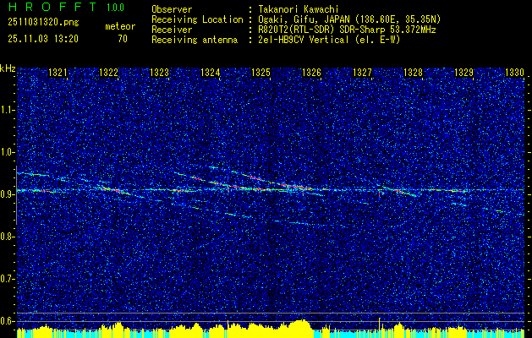This screenshot has height=338, width=532.
Task: Click the meteor label
Action: pyautogui.click(x=120, y=26)
